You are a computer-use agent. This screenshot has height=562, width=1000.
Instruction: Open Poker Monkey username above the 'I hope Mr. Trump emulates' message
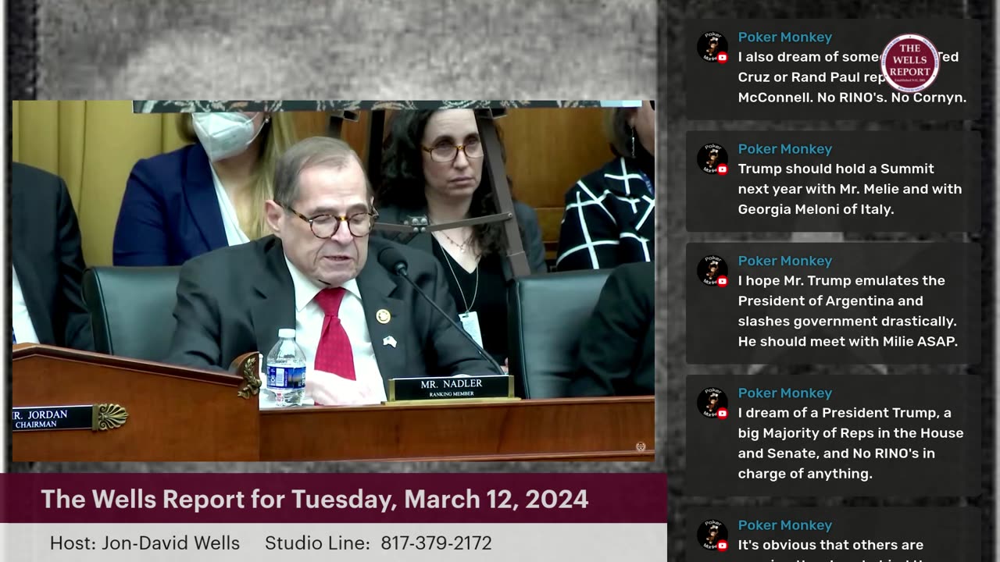point(784,261)
